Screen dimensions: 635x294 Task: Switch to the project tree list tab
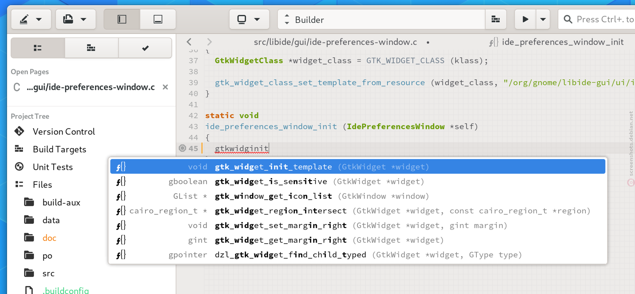(38, 48)
